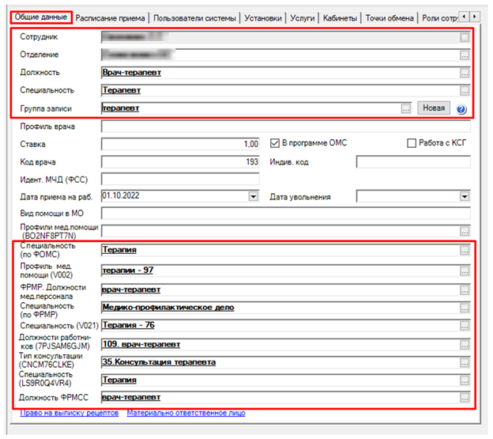493x439 pixels.
Task: Expand Дата приема на раб. date dropdown
Action: (x=253, y=197)
